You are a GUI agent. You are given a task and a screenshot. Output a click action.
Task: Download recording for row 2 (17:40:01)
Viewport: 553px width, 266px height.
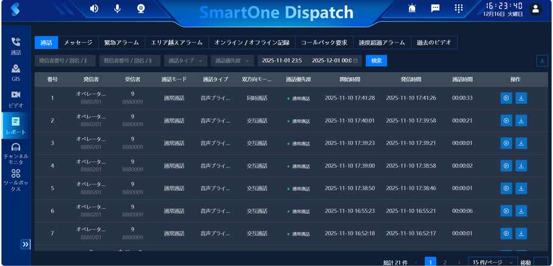[x=521, y=120]
